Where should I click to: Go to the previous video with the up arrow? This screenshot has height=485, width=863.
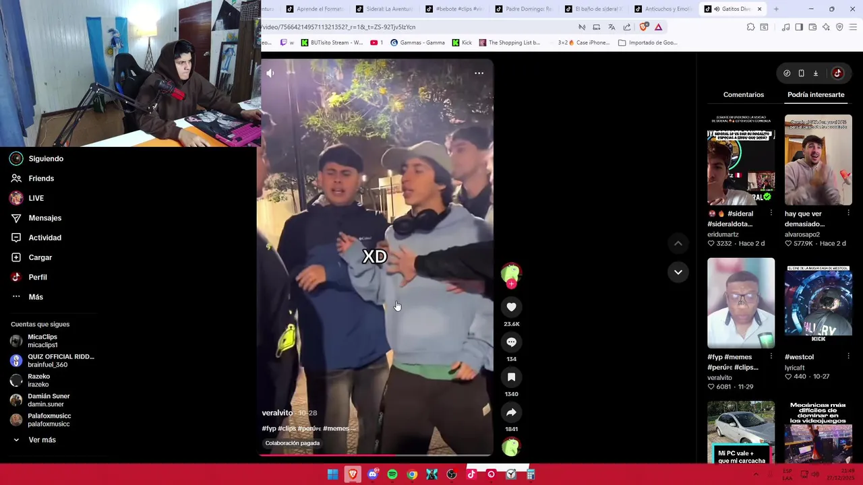pos(678,243)
